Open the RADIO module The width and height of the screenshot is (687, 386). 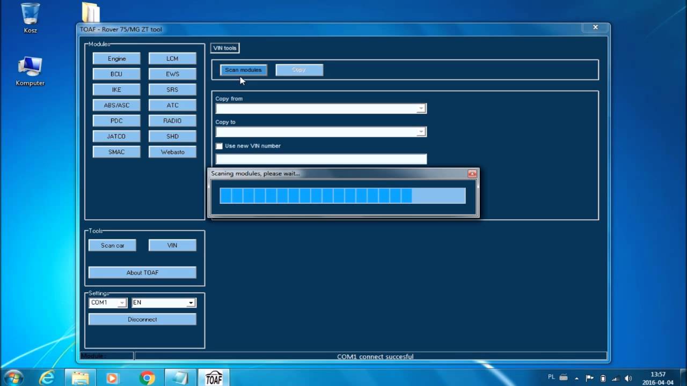coord(172,121)
